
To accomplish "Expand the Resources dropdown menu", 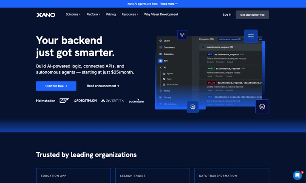I will point(130,14).
